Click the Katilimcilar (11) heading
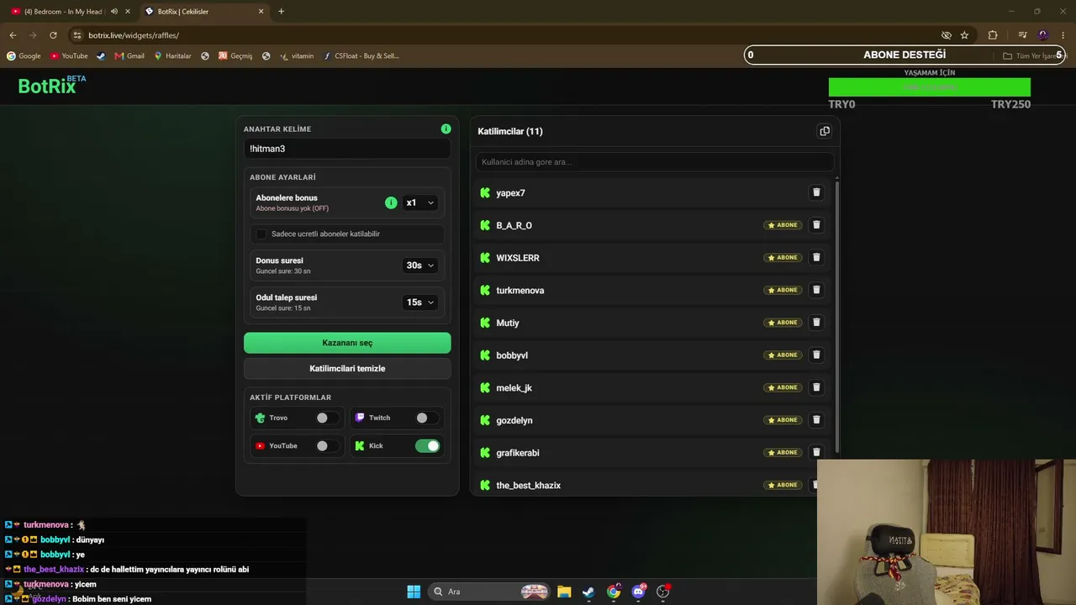 (x=510, y=131)
